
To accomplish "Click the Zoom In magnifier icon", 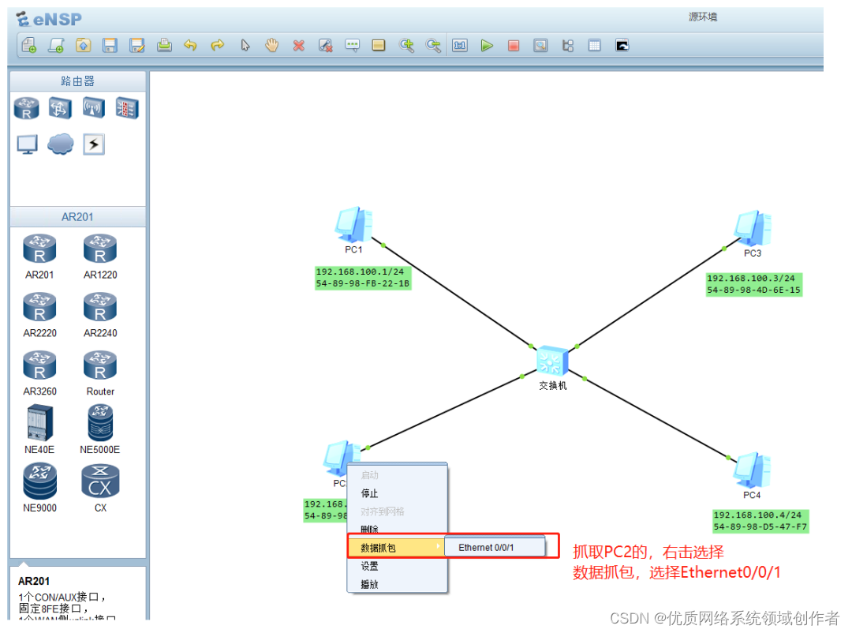I will [406, 45].
